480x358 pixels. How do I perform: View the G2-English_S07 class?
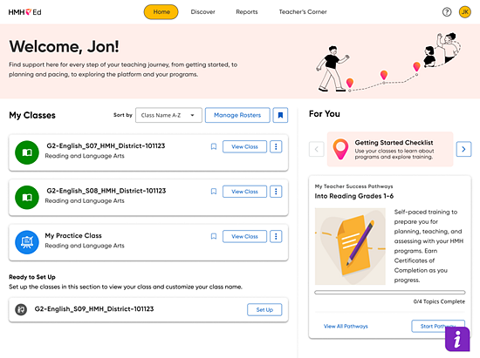[x=244, y=146]
